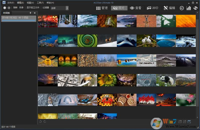This screenshot has height=130, width=200.
Task: Click the eye icon at far right of mode bar
Action: pos(195,8)
